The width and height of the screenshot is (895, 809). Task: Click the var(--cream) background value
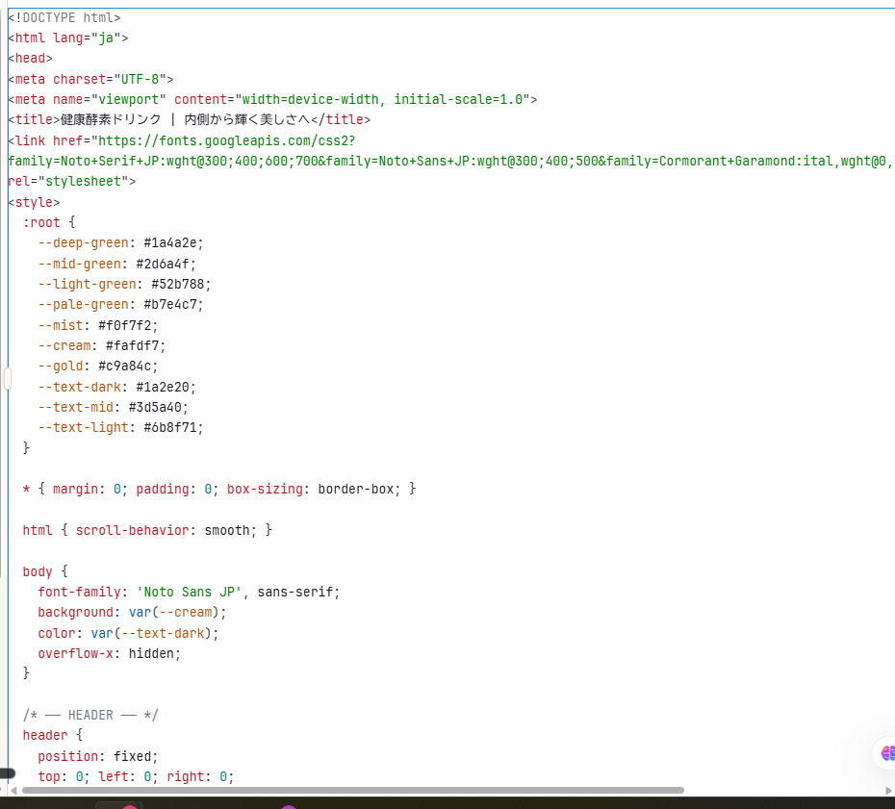coord(177,612)
